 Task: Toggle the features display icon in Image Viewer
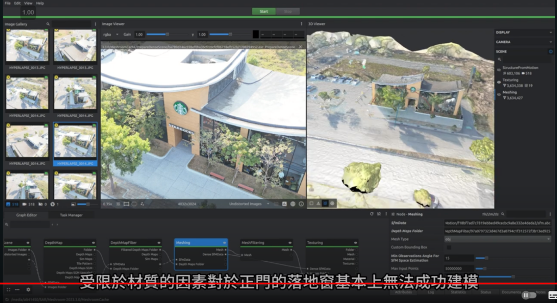[142, 204]
